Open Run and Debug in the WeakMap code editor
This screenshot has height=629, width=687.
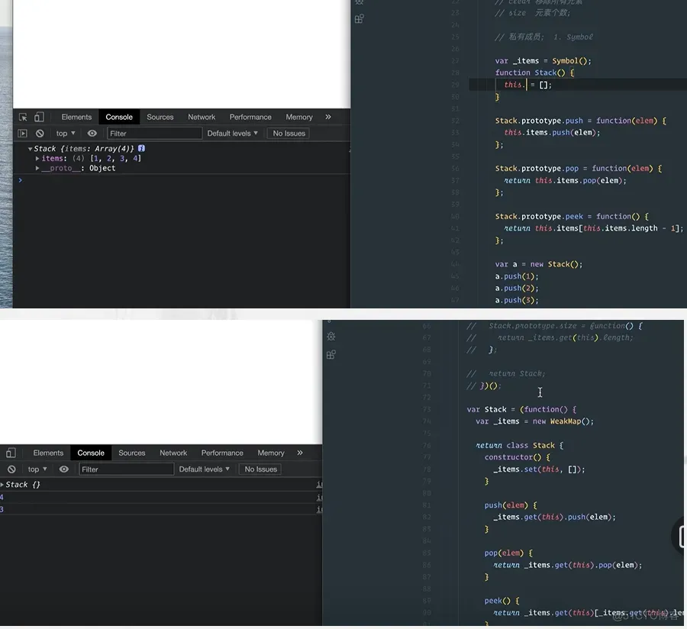point(331,337)
